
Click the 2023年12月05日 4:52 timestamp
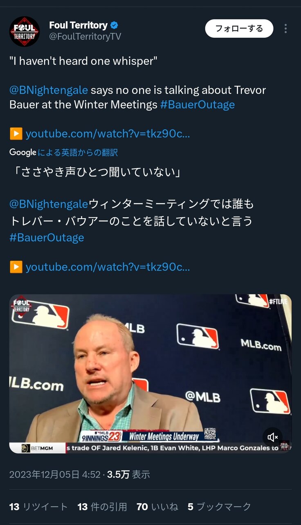pyautogui.click(x=55, y=475)
